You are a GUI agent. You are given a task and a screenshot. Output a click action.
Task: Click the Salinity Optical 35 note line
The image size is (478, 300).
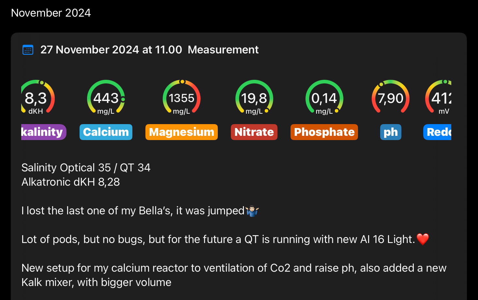click(86, 168)
